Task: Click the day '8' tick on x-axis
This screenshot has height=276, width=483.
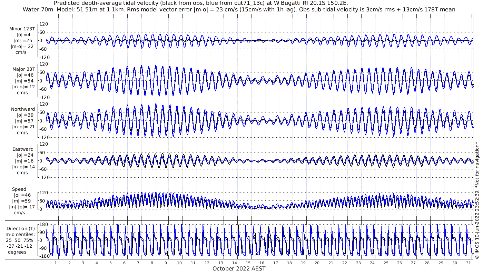Action: tap(152, 263)
